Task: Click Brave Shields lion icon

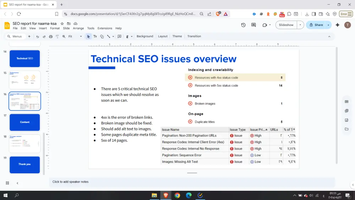Action: (x=218, y=14)
